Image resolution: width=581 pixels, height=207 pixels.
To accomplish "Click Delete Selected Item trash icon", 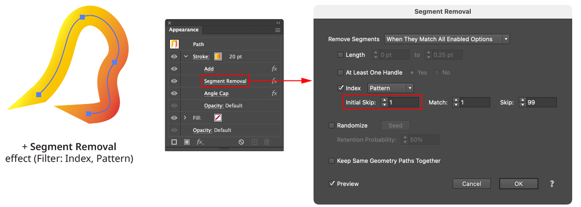I will tap(266, 142).
